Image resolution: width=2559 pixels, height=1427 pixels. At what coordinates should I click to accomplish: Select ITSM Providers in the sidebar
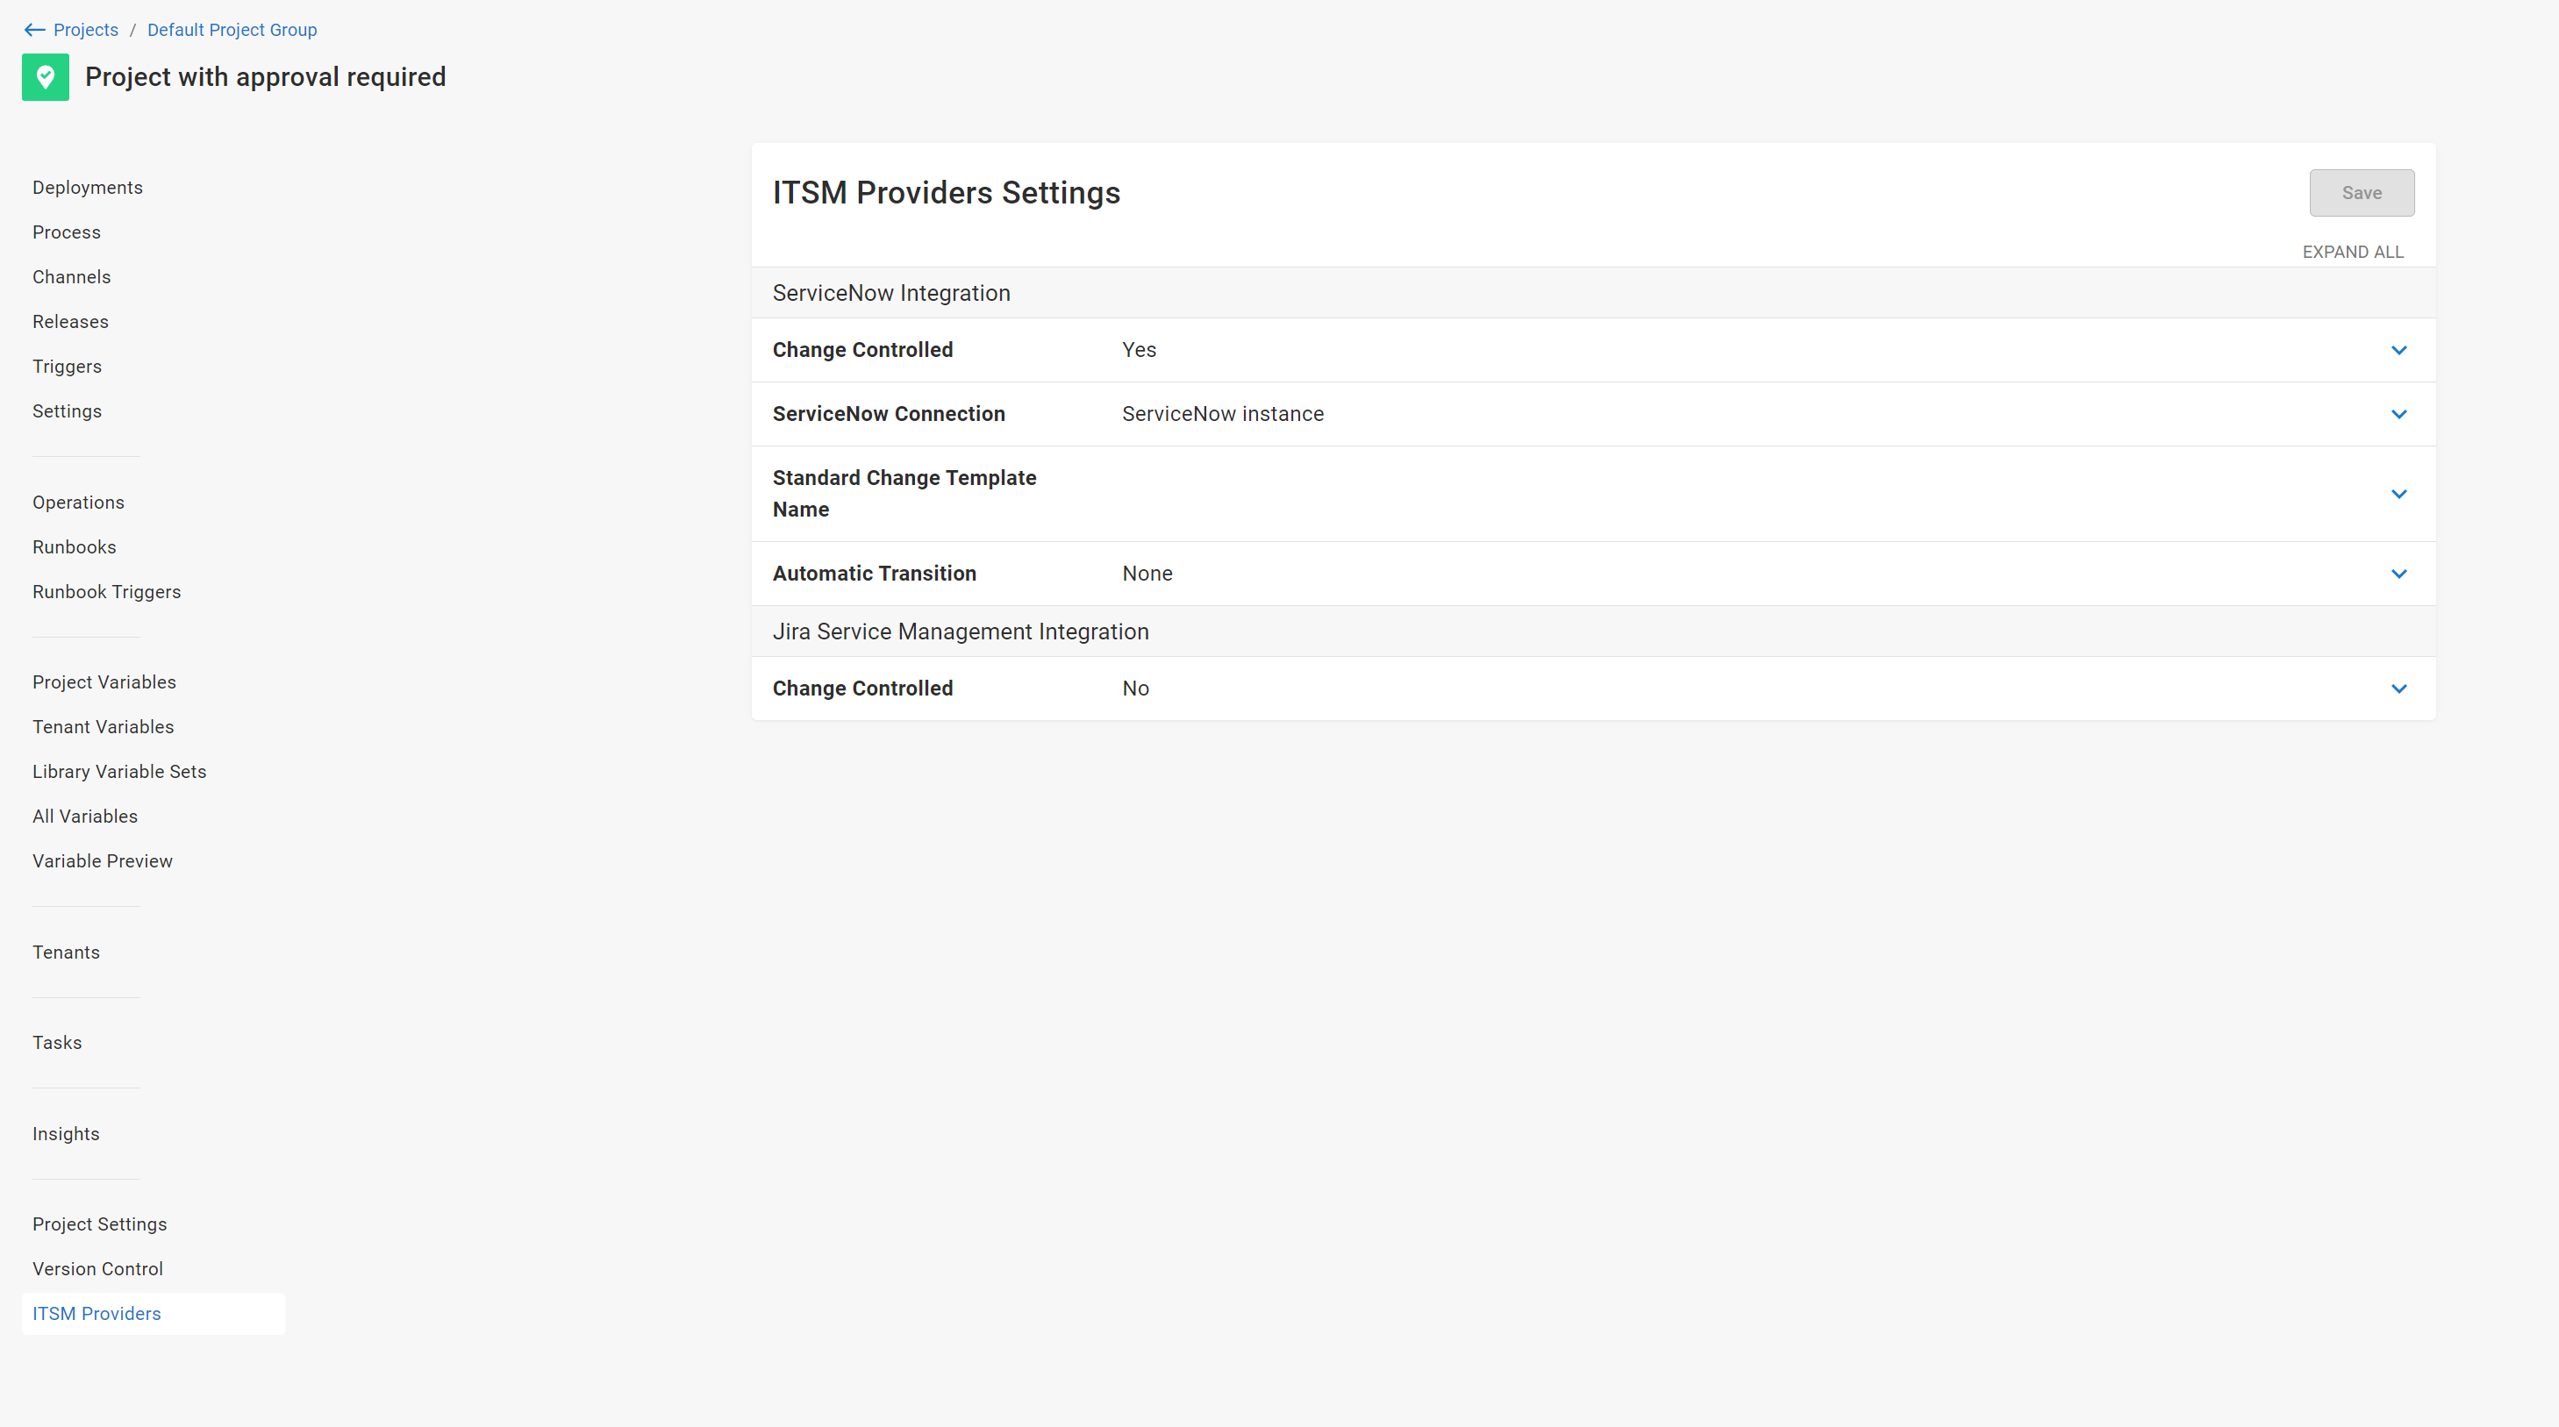pyautogui.click(x=96, y=1313)
